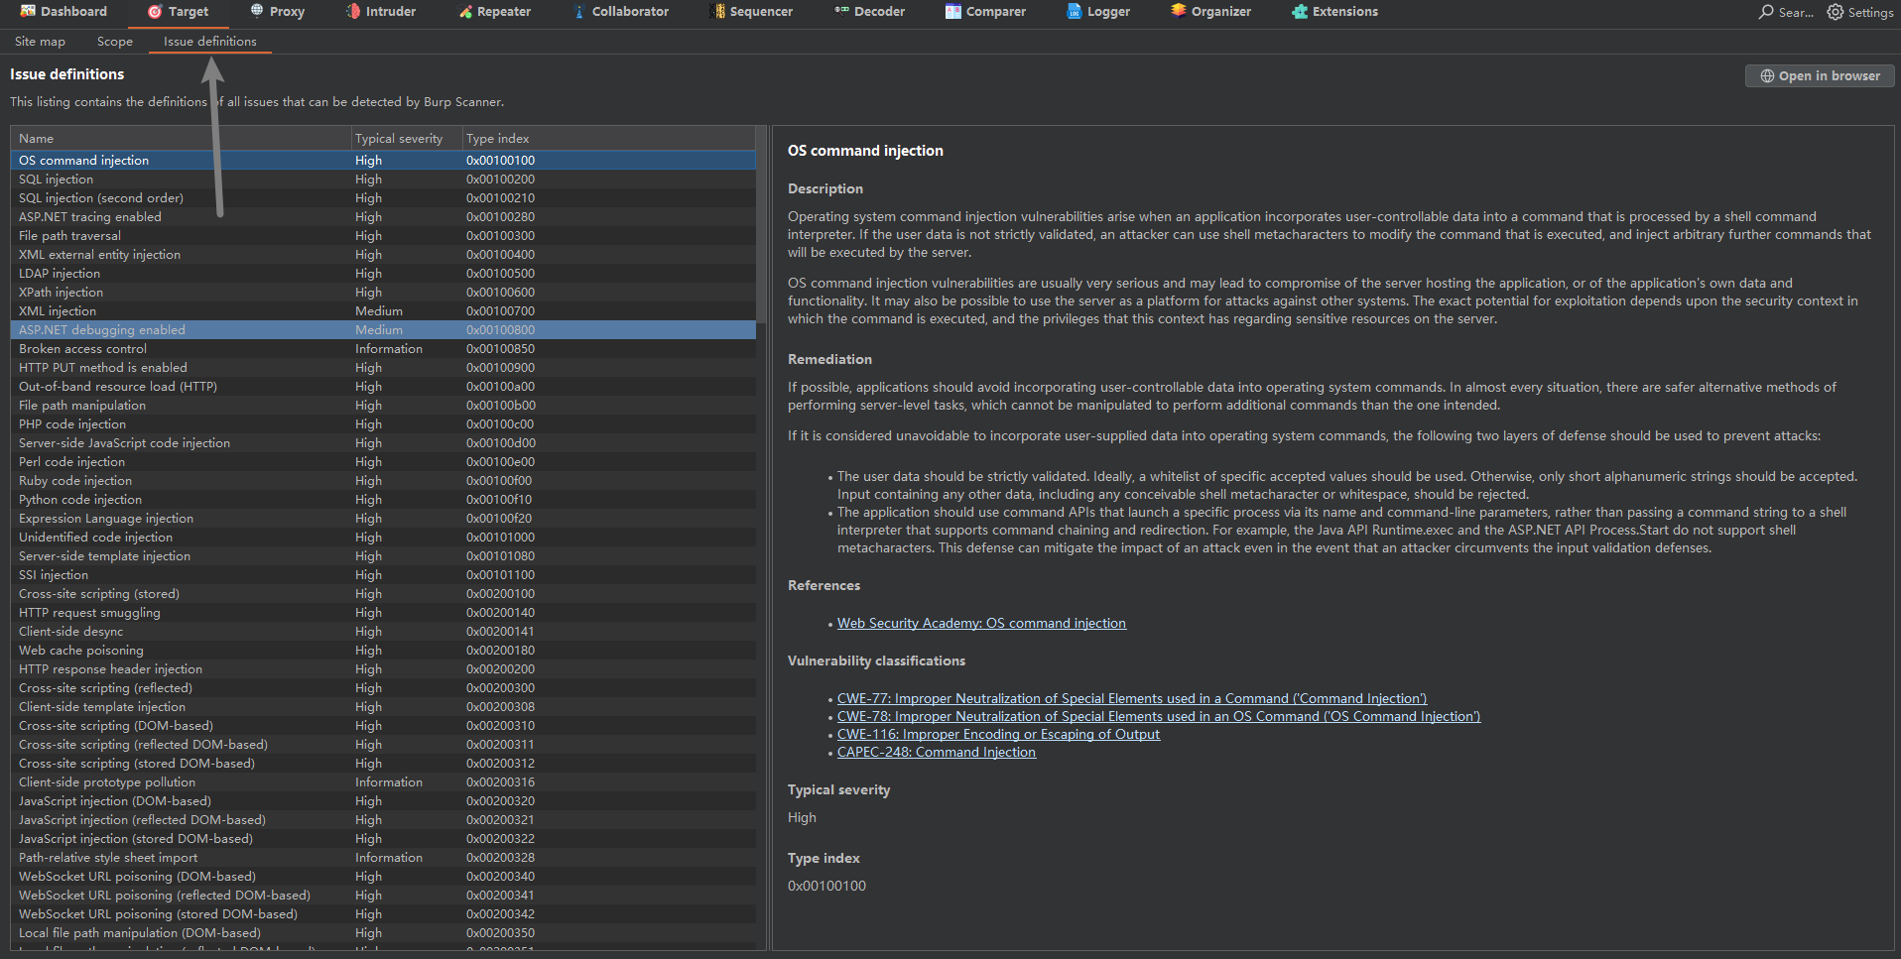
Task: Click type index 0x00100850 cell
Action: click(x=500, y=349)
